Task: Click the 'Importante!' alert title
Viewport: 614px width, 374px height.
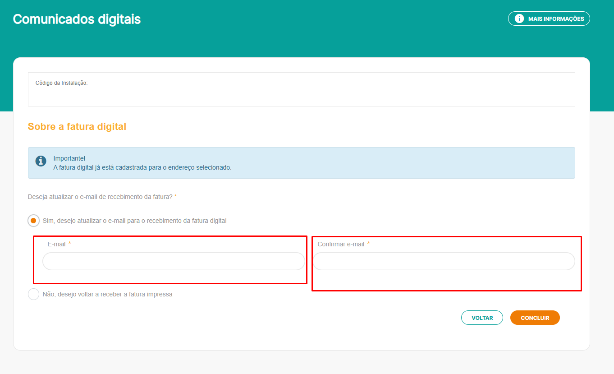Action: 69,158
